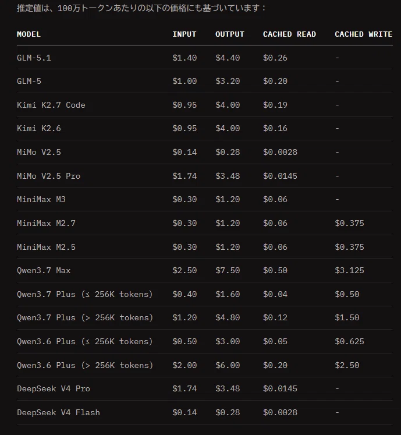Select MiMo V2.5 Pro model name
Image resolution: width=401 pixels, height=435 pixels.
pyautogui.click(x=48, y=176)
